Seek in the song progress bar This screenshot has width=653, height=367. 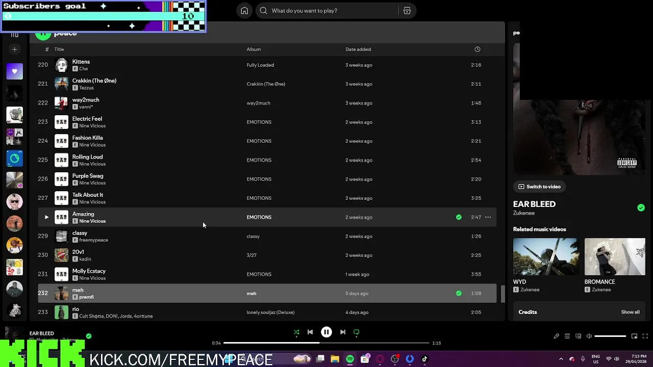coord(326,343)
